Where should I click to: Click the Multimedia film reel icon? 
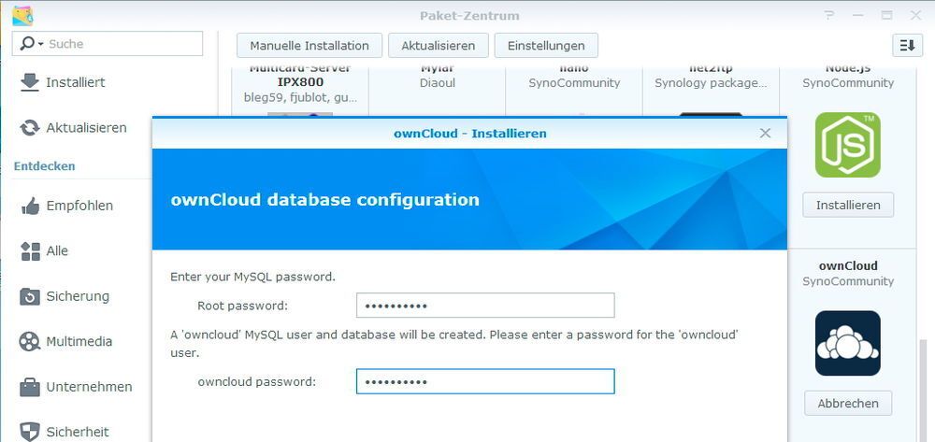(30, 341)
